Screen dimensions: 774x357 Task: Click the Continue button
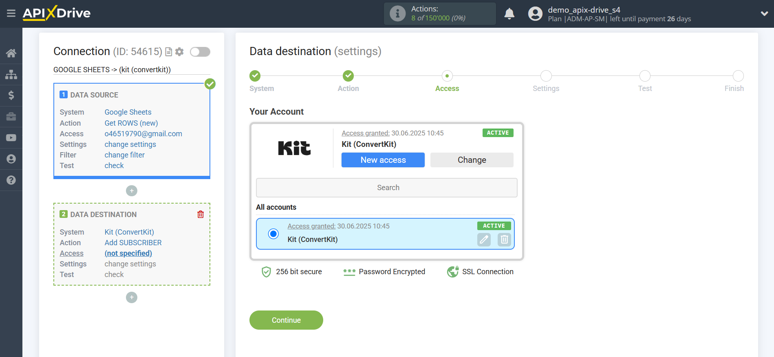point(286,320)
